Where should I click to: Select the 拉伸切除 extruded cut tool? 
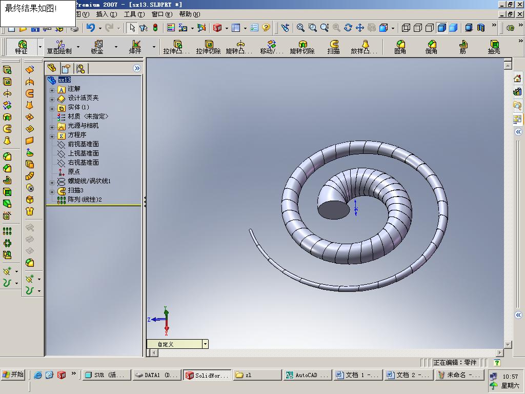(208, 47)
